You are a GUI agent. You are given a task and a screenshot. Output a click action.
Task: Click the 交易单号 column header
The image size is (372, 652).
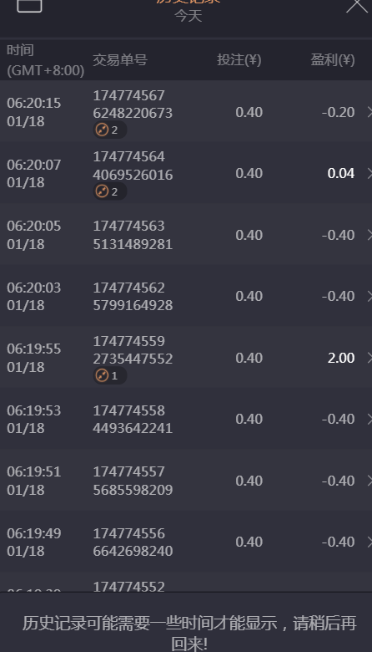click(120, 60)
